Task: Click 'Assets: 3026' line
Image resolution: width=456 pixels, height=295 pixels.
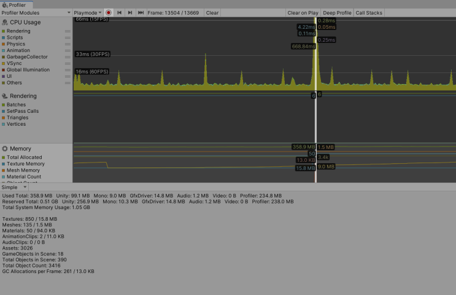Action: 17,248
